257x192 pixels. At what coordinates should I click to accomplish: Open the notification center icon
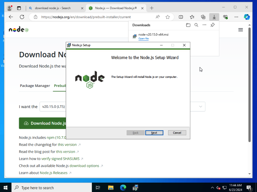pyautogui.click(x=249, y=188)
